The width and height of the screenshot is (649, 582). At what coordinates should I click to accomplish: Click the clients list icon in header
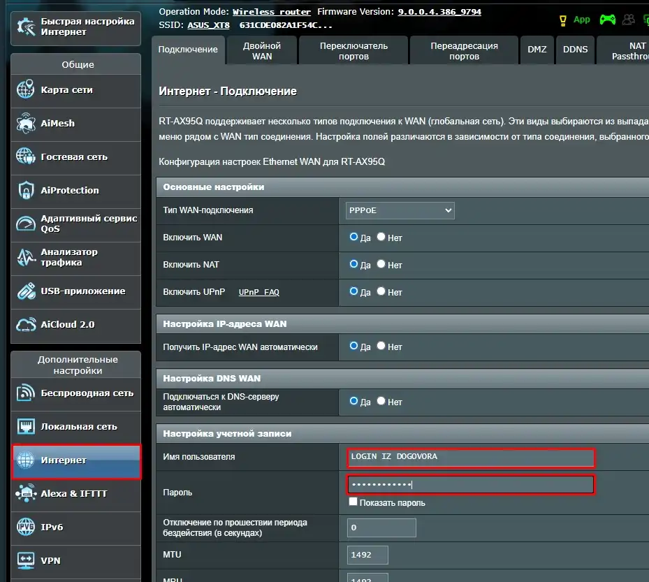click(628, 20)
